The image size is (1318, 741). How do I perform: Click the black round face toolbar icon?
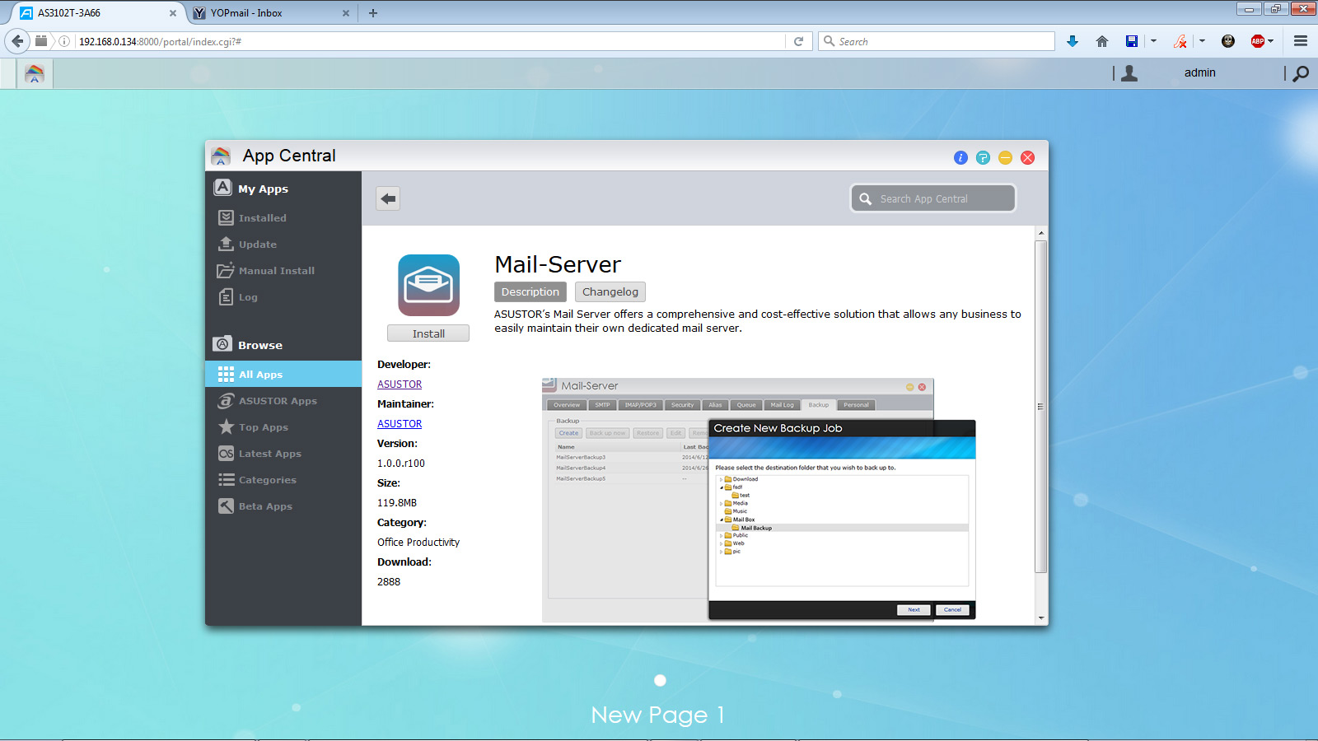1228,41
